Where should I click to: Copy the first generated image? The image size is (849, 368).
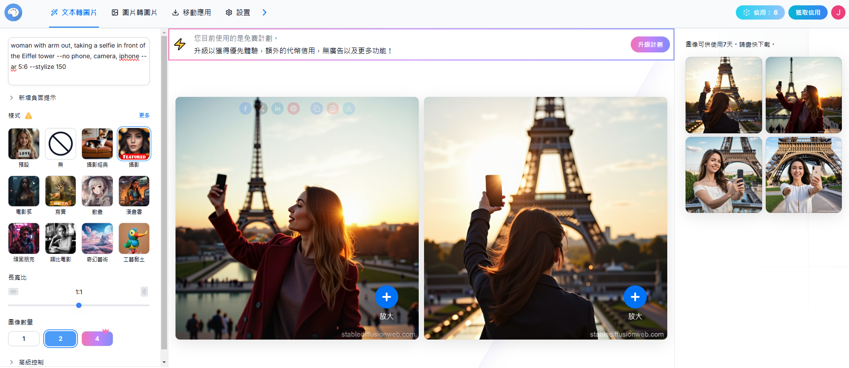(317, 108)
